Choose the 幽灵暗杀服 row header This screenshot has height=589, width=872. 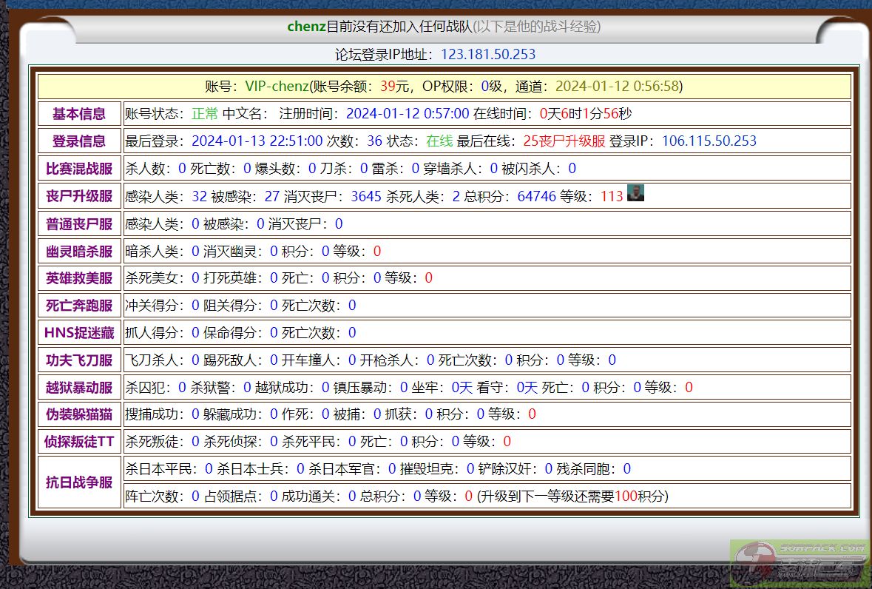tap(79, 252)
